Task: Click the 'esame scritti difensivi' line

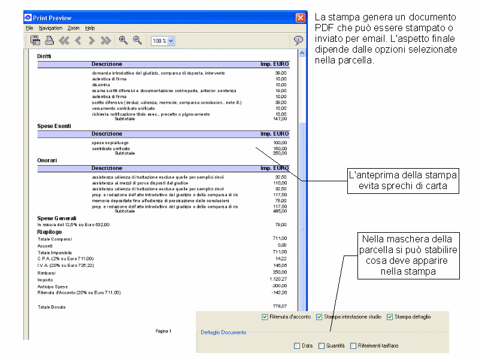Action: [164, 91]
